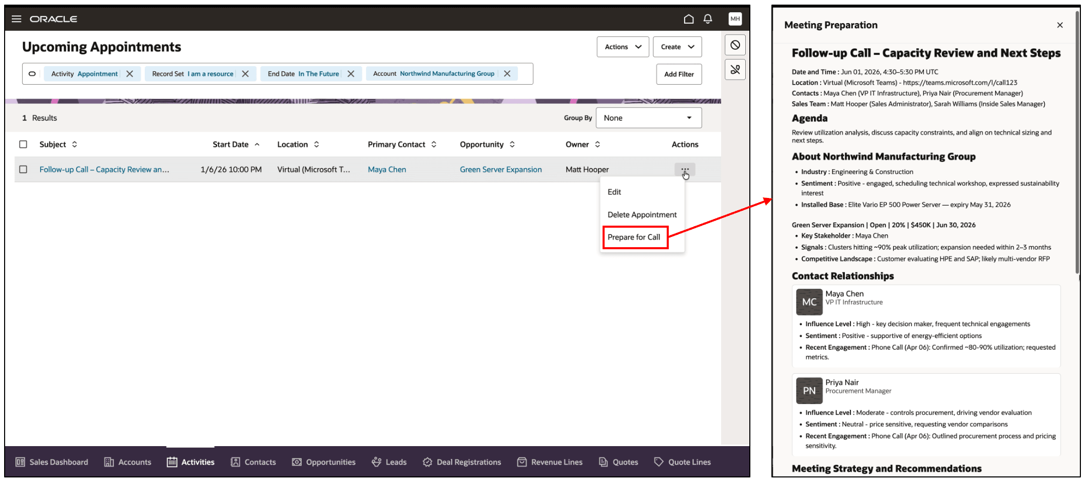
Task: Check the Follow-up Call row checkbox
Action: tap(23, 169)
